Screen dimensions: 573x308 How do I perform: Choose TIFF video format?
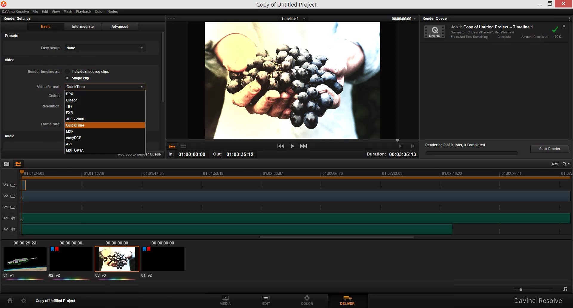pos(105,107)
